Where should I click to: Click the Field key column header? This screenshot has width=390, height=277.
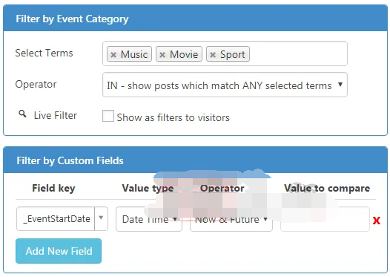[x=53, y=188]
